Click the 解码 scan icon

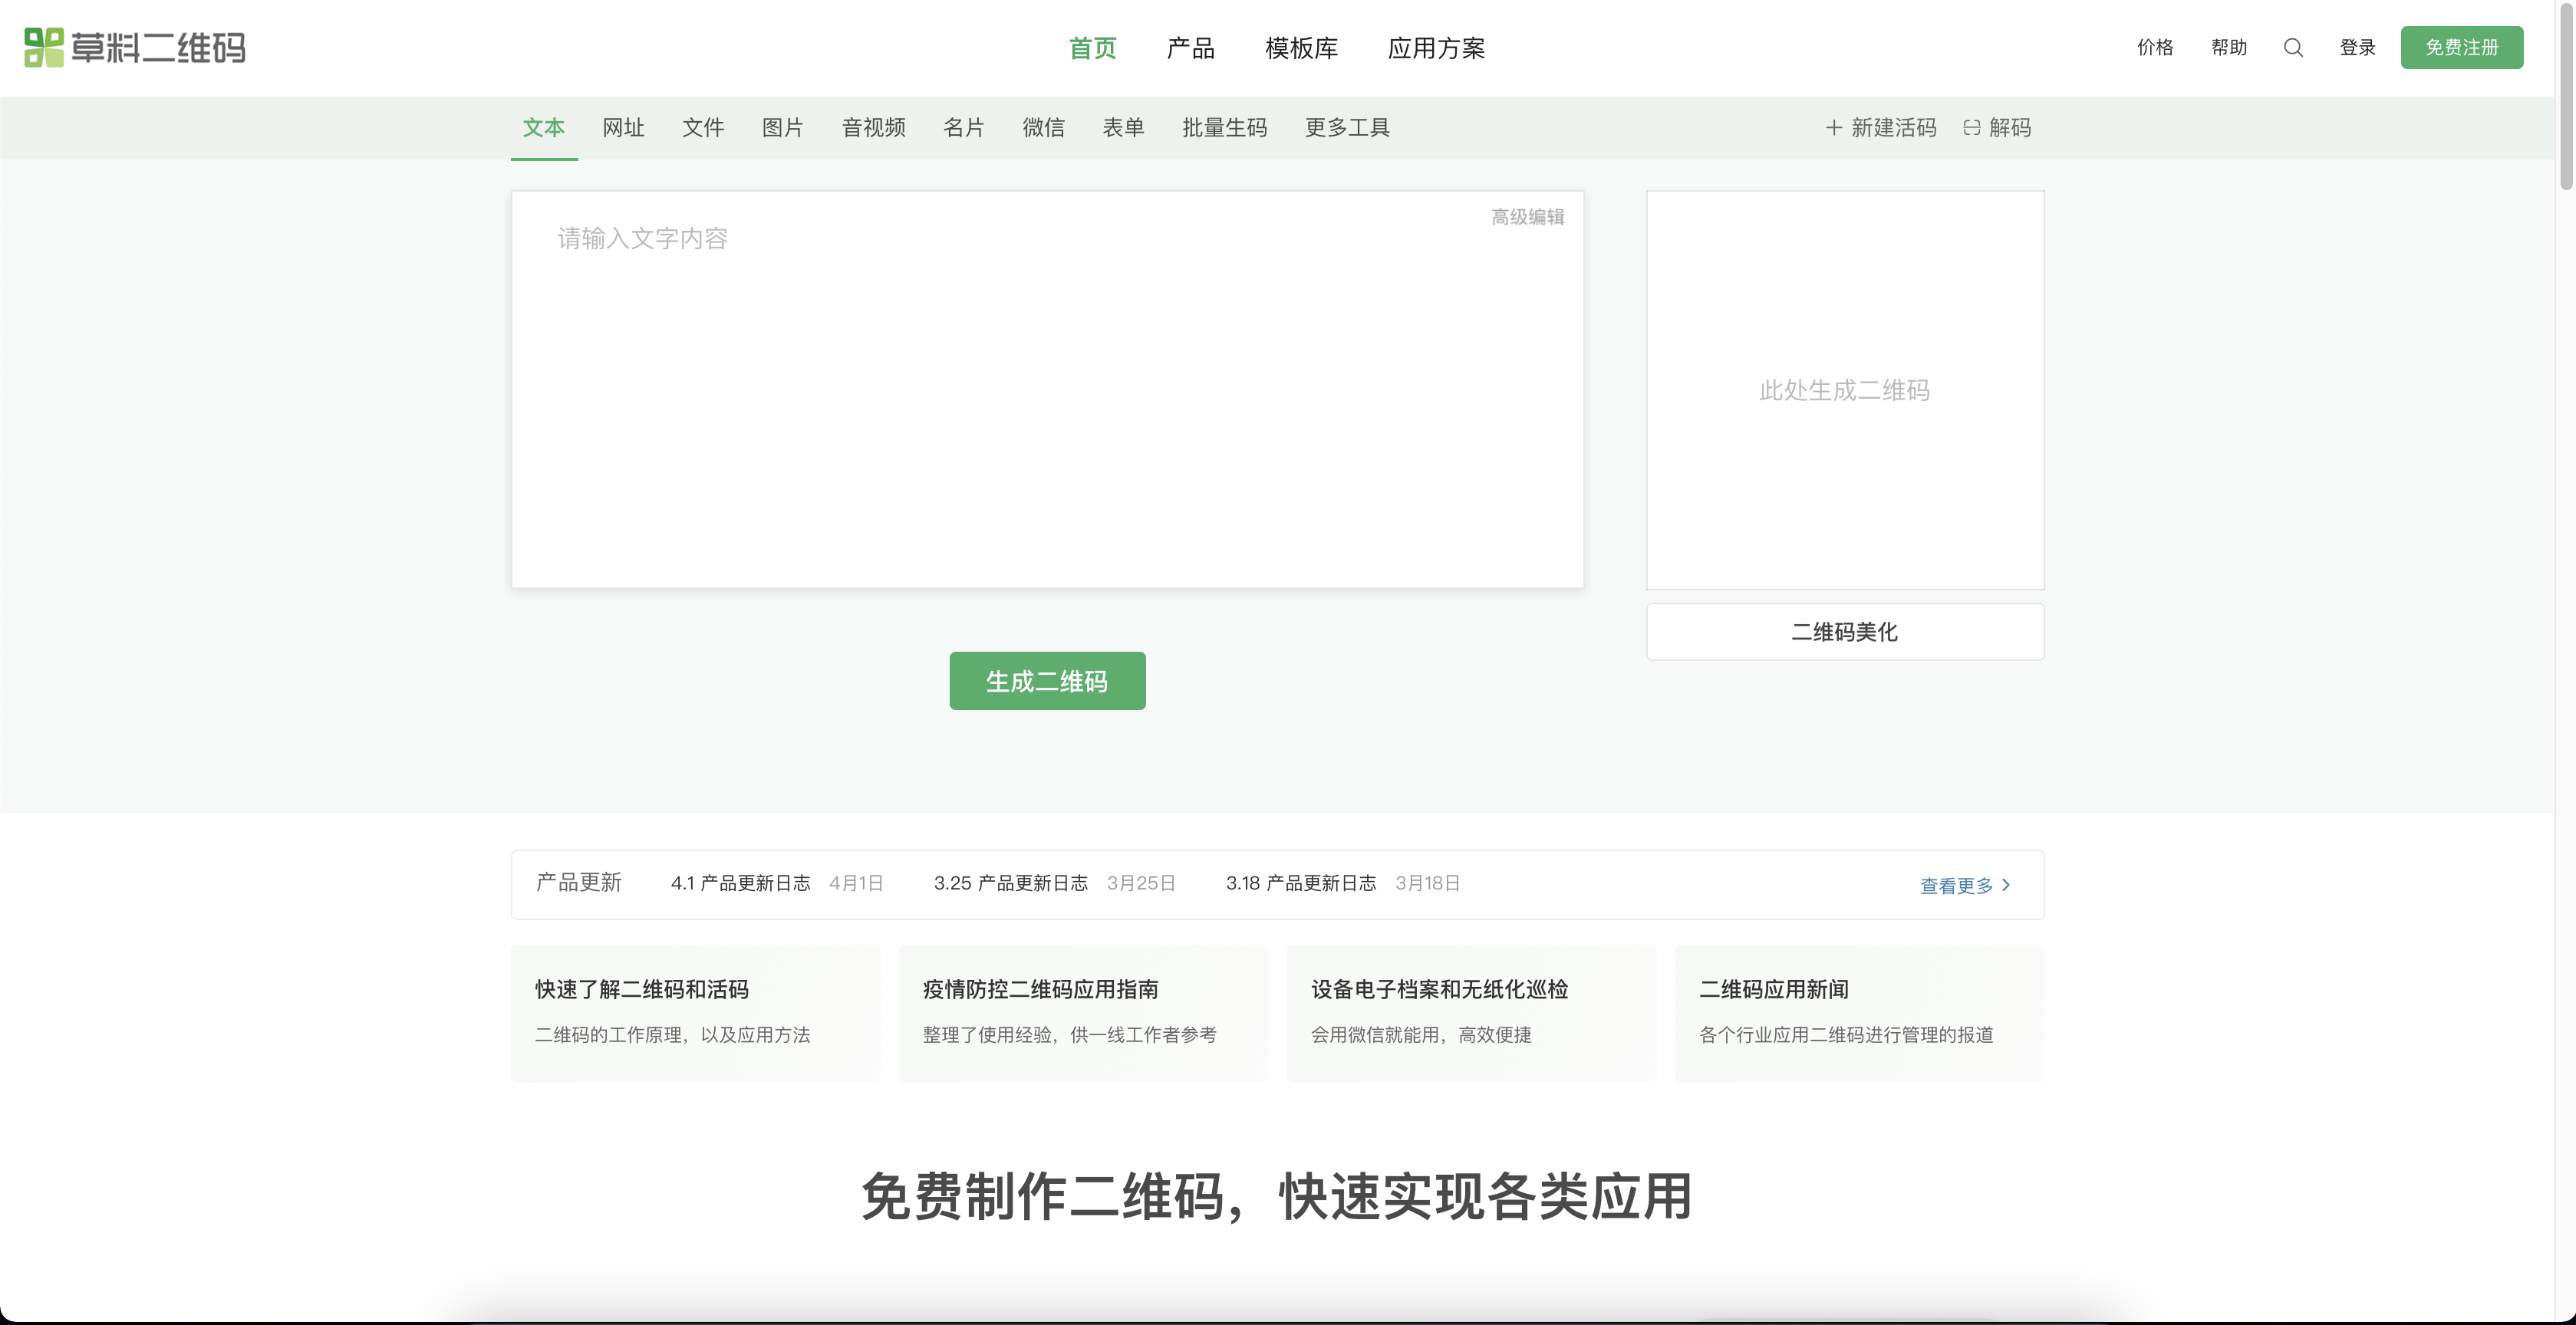pyautogui.click(x=1971, y=128)
